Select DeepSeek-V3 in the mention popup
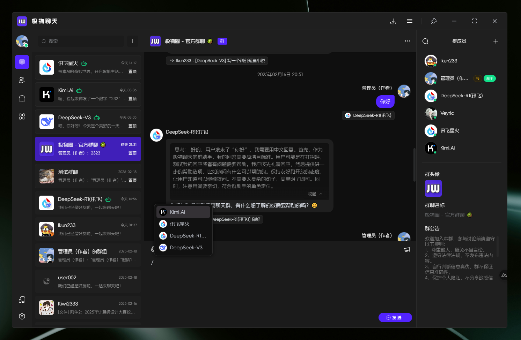The height and width of the screenshot is (340, 521). click(x=183, y=248)
